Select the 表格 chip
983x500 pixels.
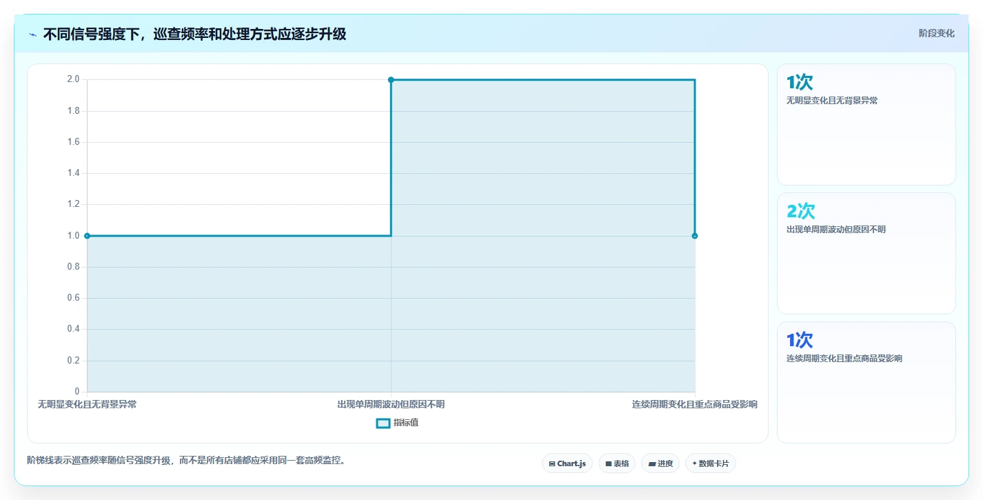617,463
